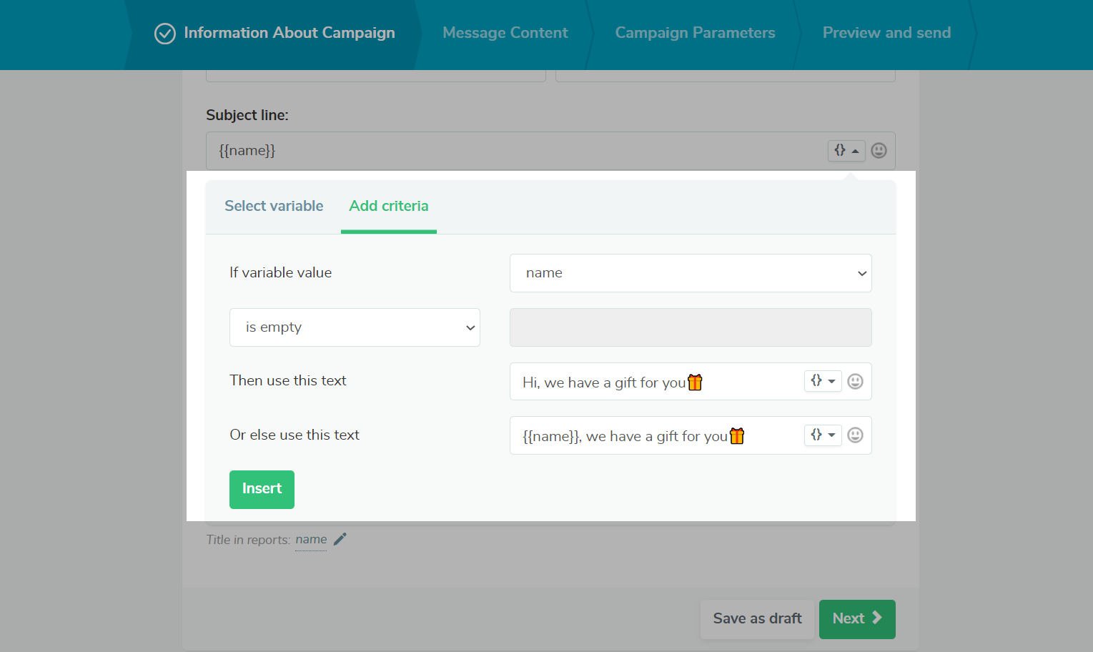Click the checkmark icon beside Information About Campaign
This screenshot has width=1093, height=652.
(x=165, y=34)
